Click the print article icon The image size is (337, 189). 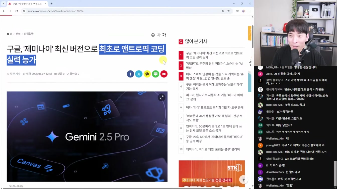click(x=153, y=35)
